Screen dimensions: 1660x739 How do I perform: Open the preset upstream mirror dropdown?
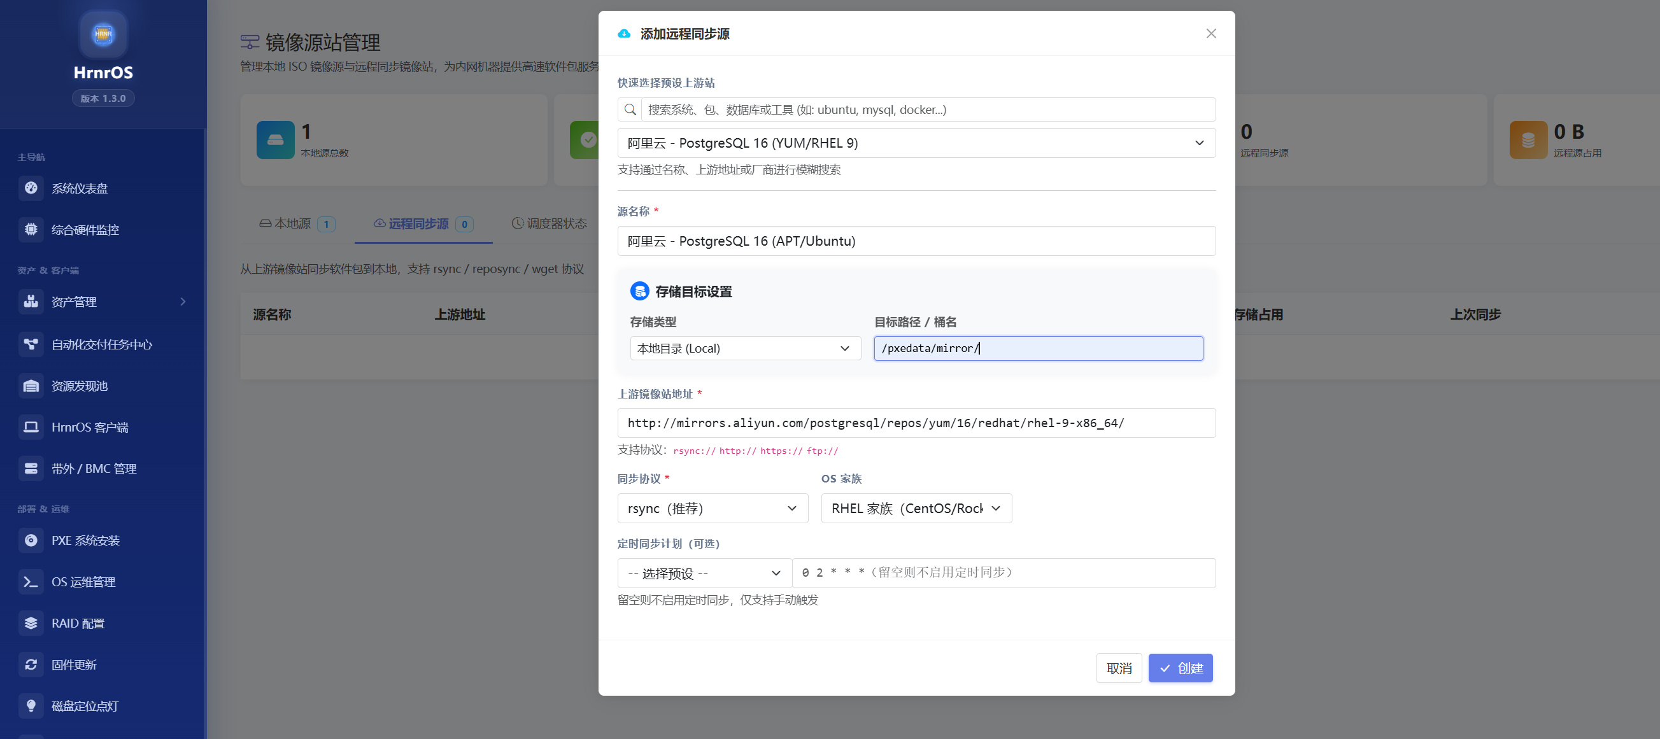coord(916,143)
